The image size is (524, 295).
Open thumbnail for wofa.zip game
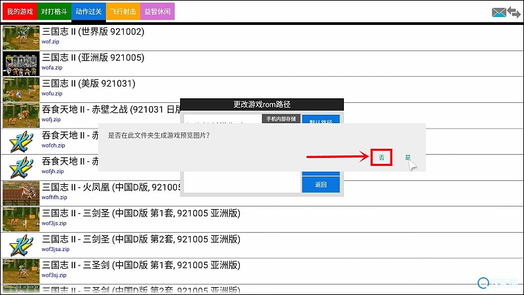tap(21, 64)
